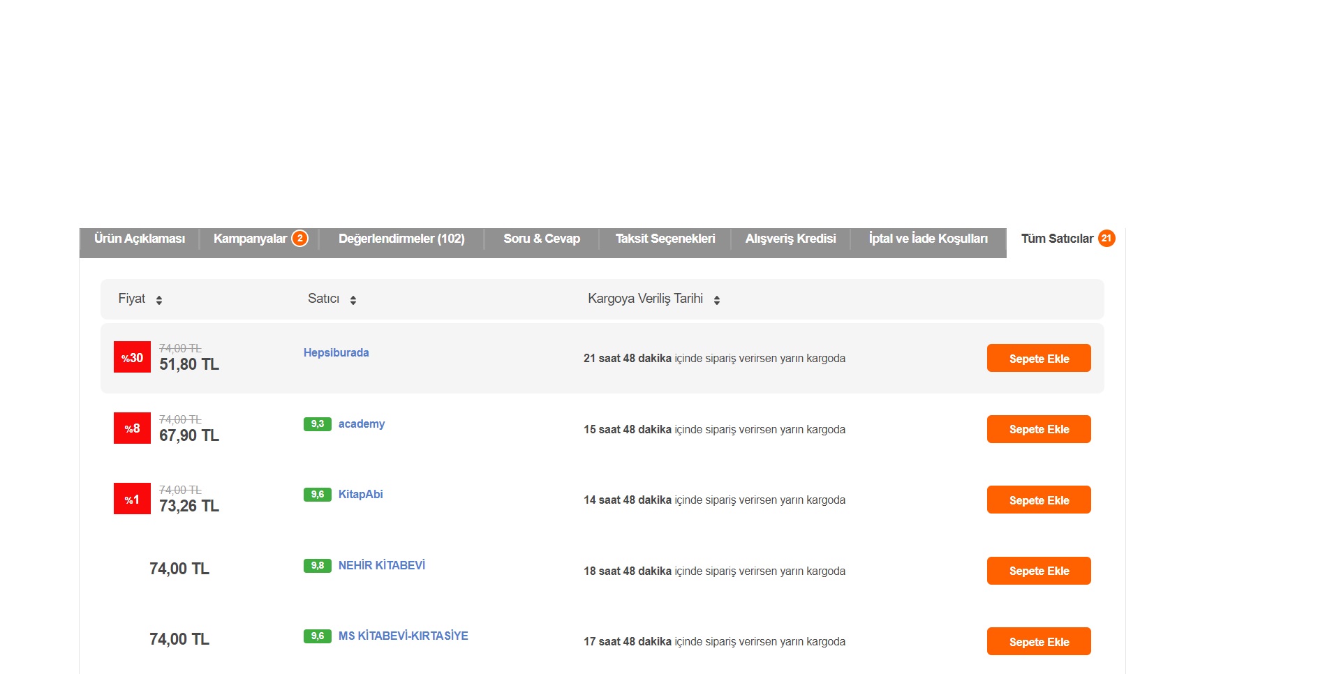This screenshot has height=674, width=1325.
Task: Click MS KİTABEVİ-KIRTASİYE's 74,00 TL price
Action: (179, 640)
